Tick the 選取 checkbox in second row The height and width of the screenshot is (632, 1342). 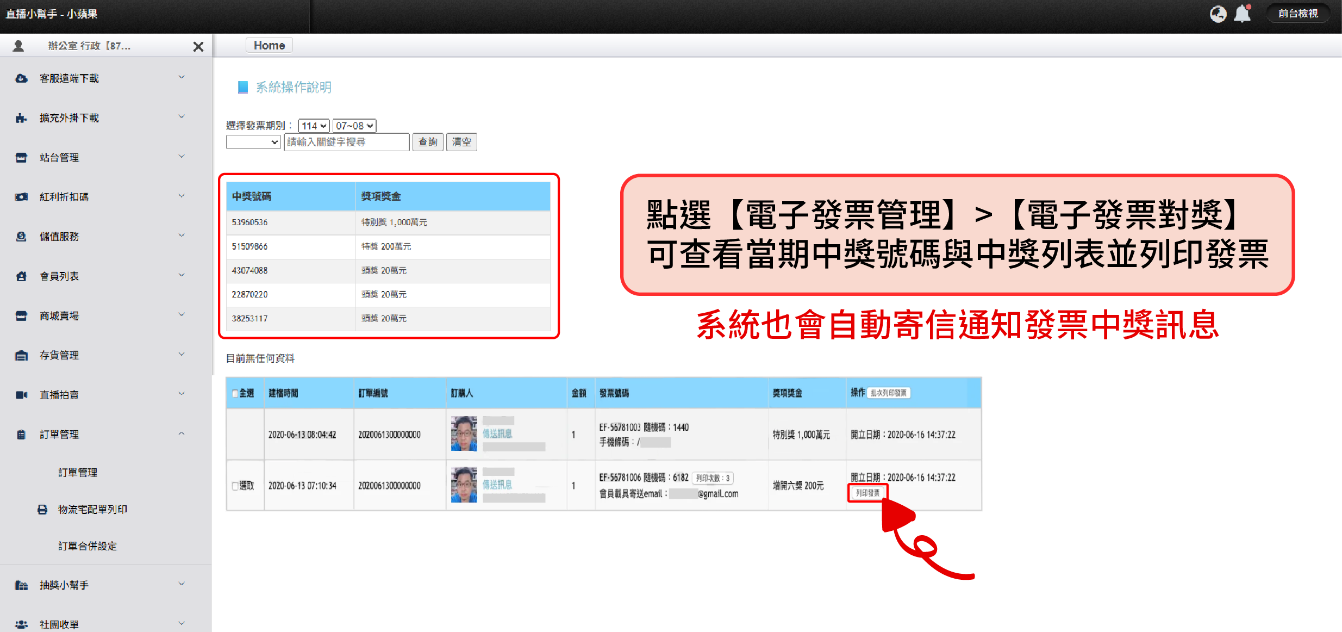(x=235, y=486)
